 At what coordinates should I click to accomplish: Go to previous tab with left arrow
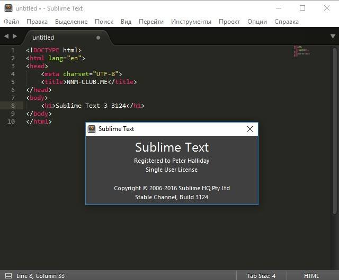tap(6, 36)
